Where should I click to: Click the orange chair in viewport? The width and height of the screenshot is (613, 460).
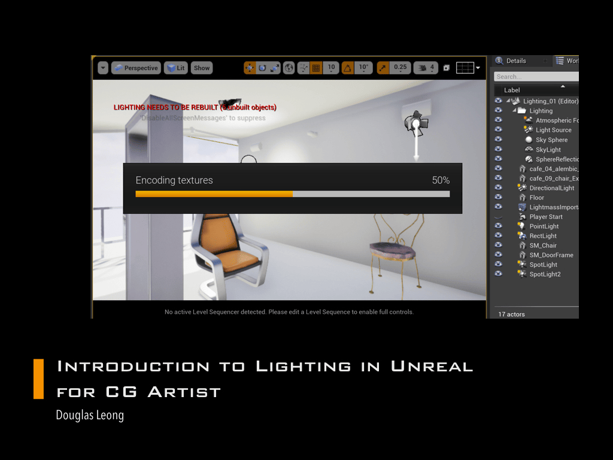[x=229, y=254]
